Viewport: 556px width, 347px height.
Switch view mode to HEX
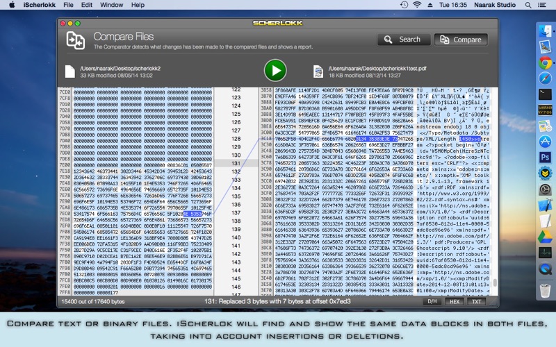[x=454, y=302]
